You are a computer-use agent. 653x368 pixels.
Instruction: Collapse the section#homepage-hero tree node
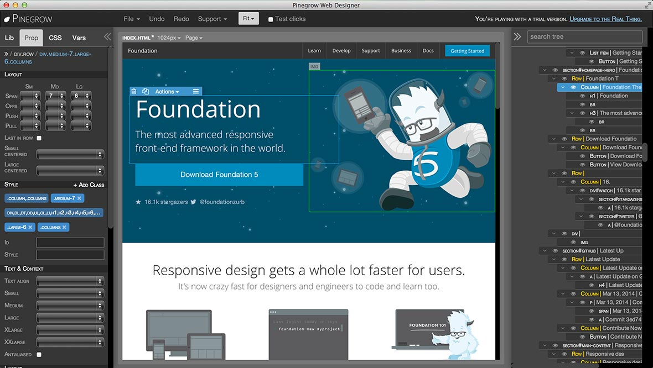(545, 70)
